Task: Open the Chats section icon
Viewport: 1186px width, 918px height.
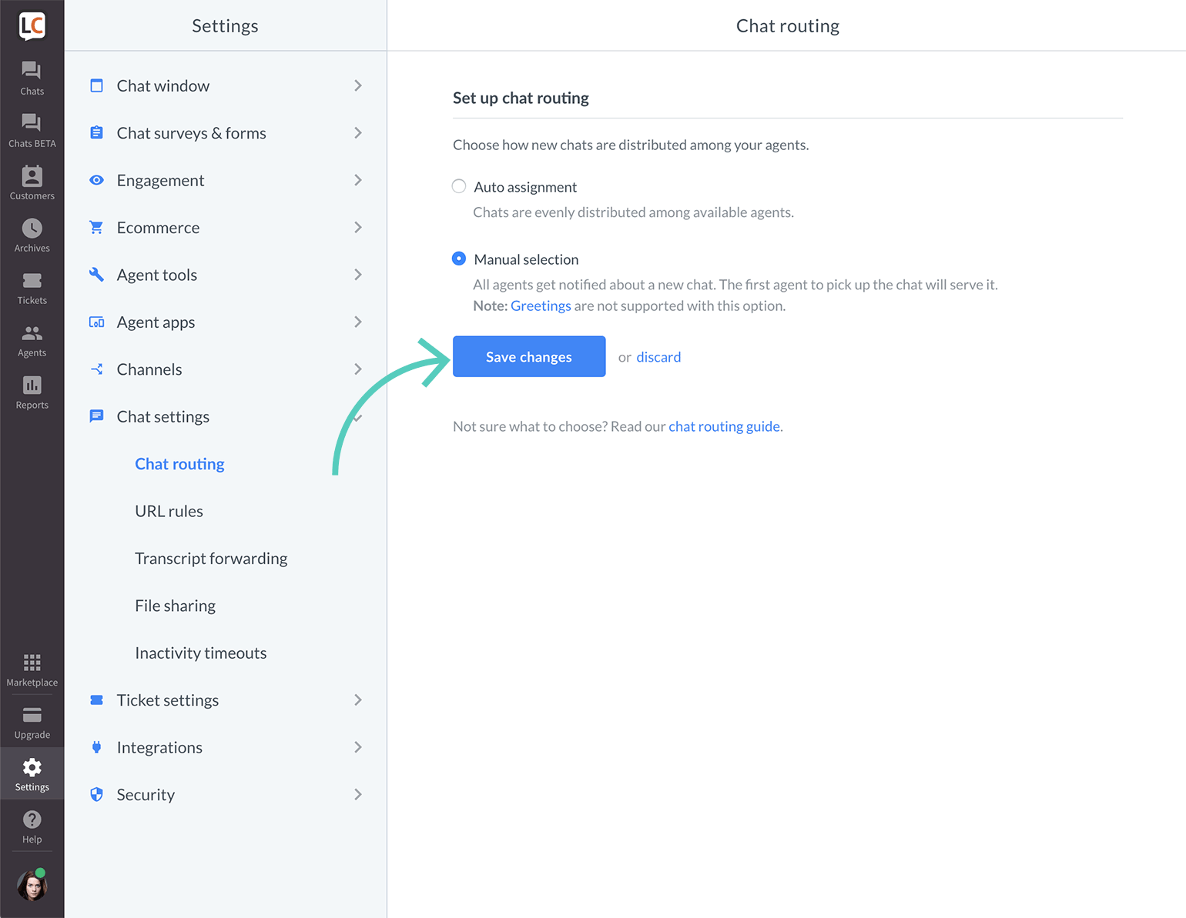Action: 32,70
